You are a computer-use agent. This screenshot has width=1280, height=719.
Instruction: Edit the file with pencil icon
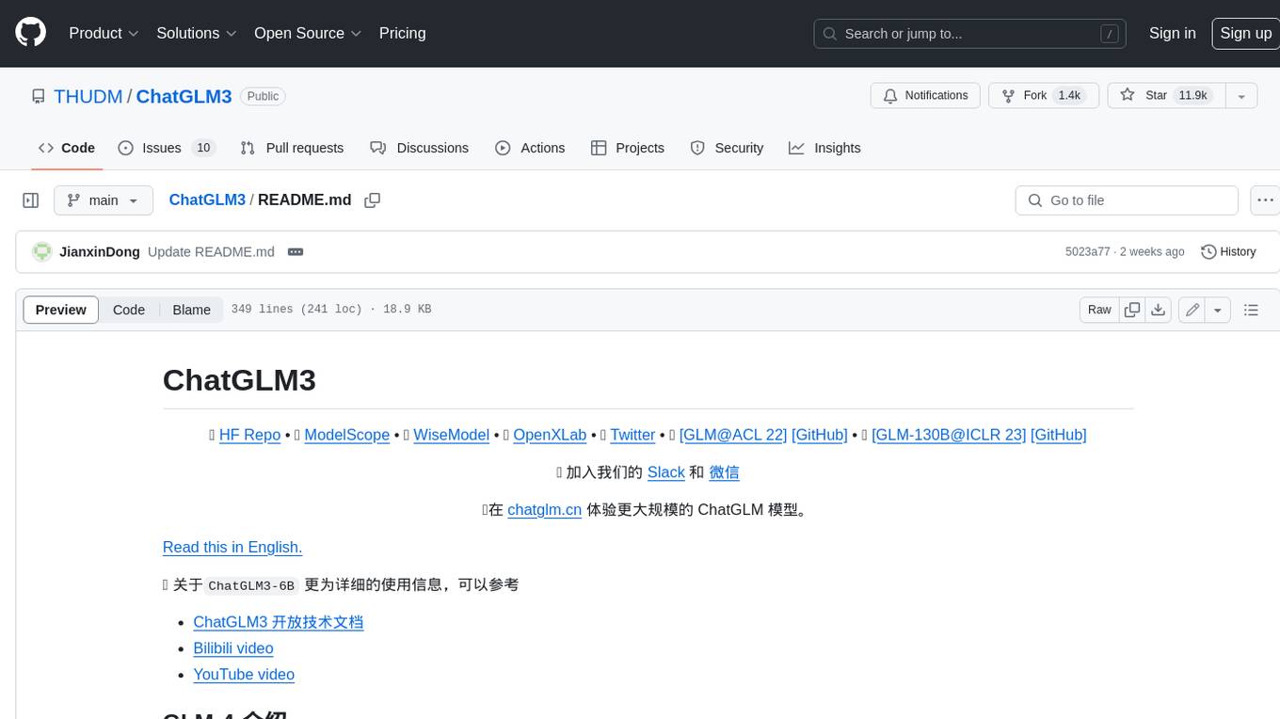point(1192,310)
